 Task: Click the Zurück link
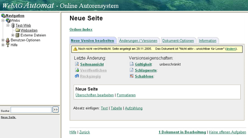tap(85, 132)
